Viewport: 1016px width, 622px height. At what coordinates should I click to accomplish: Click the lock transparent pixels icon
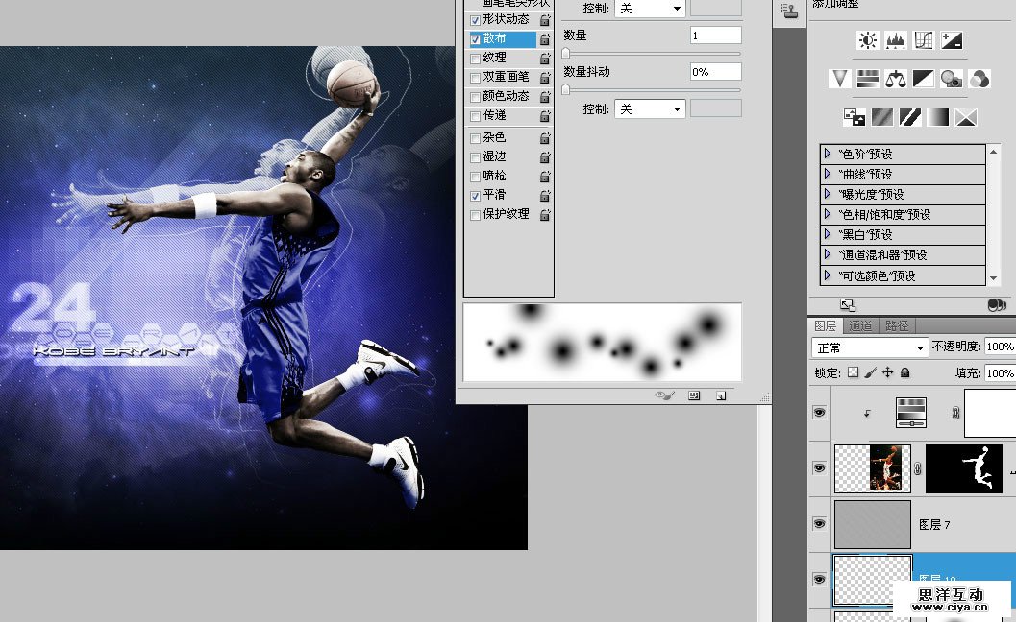[853, 372]
